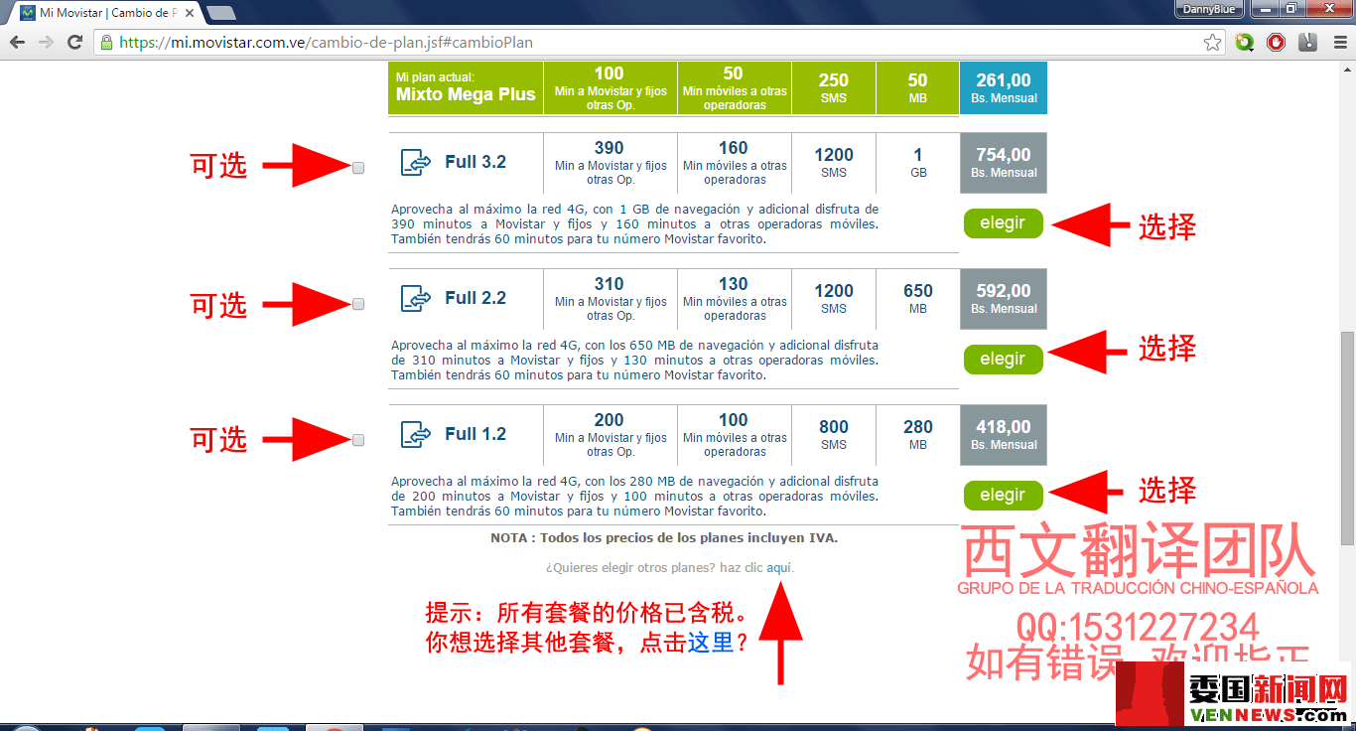
Task: Click elegir for the 754,00 plan
Action: (x=1003, y=223)
